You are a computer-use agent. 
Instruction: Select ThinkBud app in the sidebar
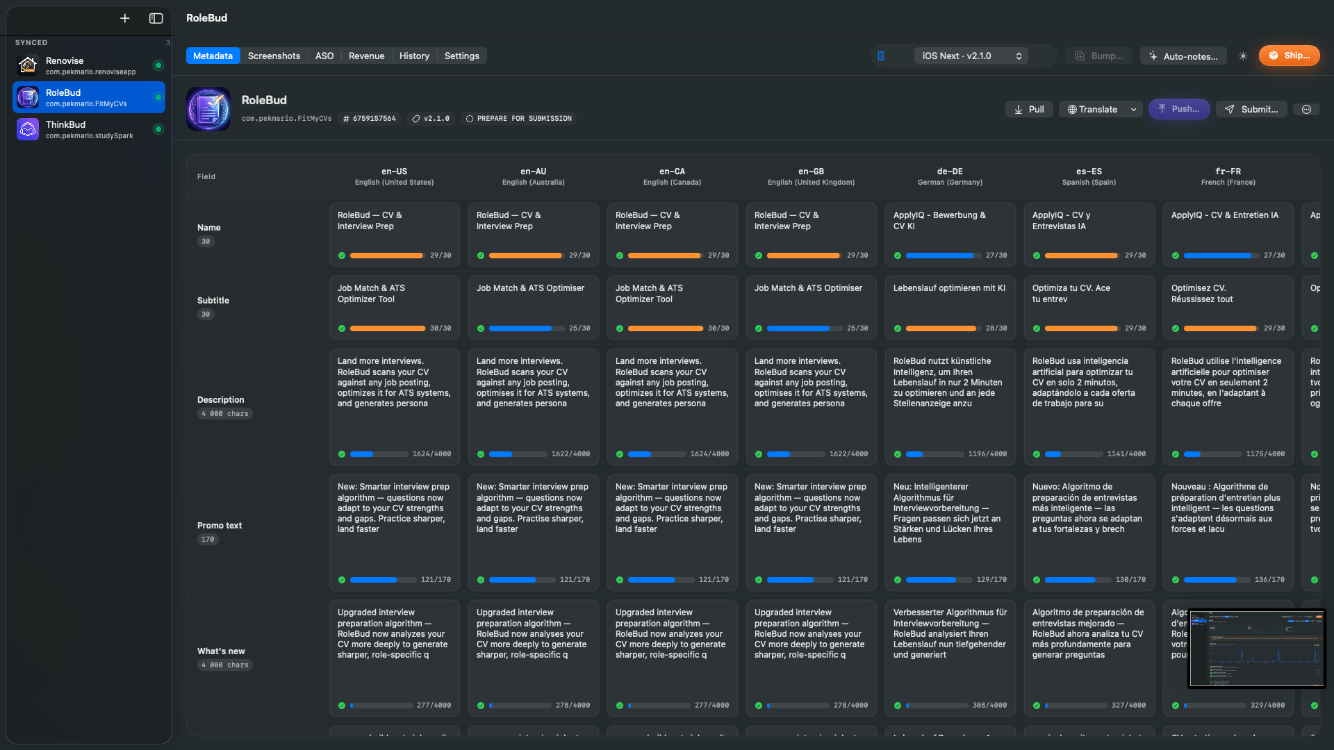[89, 129]
